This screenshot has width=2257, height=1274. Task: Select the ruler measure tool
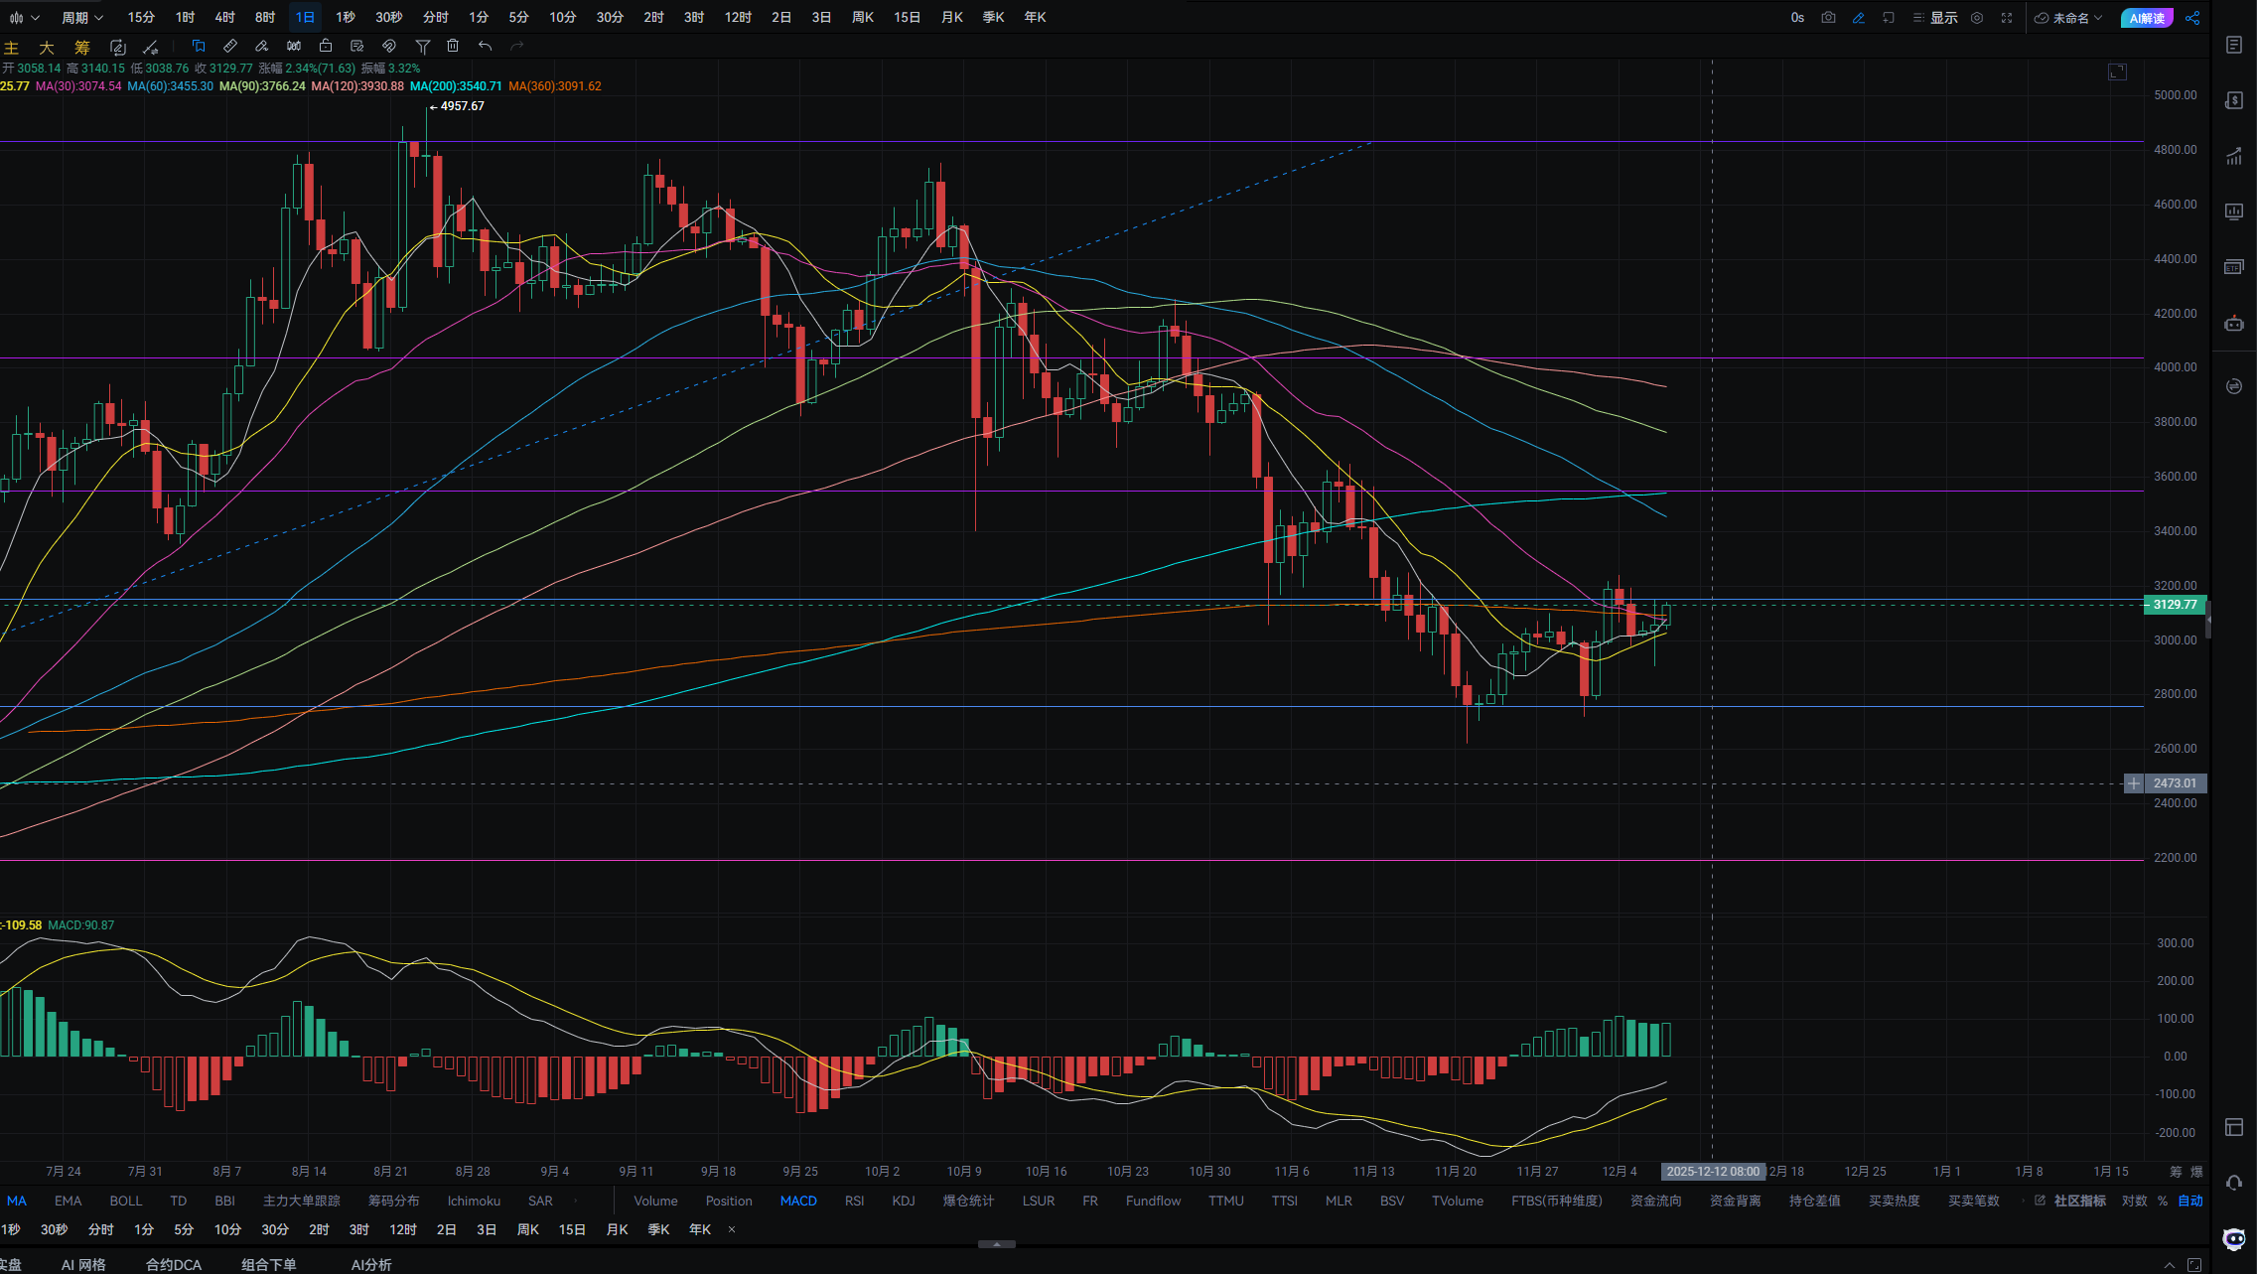tap(230, 46)
